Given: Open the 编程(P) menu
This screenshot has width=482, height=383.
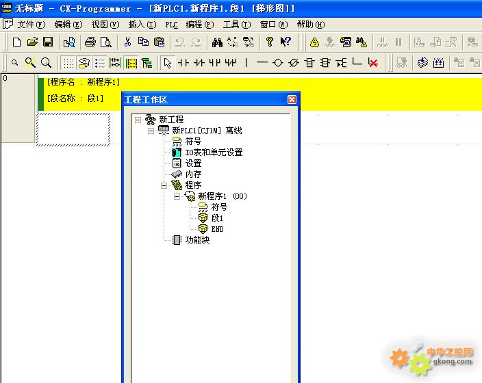Looking at the screenshot, I should (x=200, y=24).
